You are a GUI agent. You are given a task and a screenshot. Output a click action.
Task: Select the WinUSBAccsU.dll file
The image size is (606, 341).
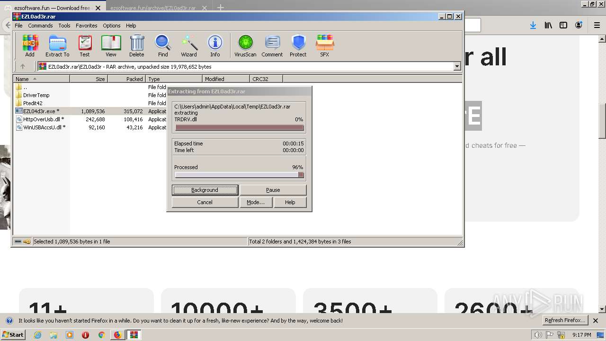(44, 127)
